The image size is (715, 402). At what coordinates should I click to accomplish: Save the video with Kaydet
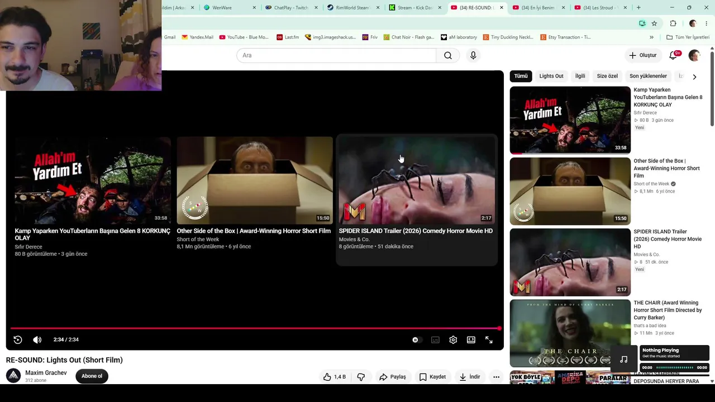(x=432, y=377)
